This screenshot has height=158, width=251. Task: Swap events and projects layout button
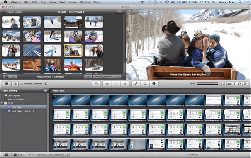(15, 84)
